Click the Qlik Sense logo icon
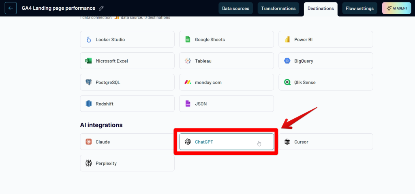The width and height of the screenshot is (415, 194). 287,82
